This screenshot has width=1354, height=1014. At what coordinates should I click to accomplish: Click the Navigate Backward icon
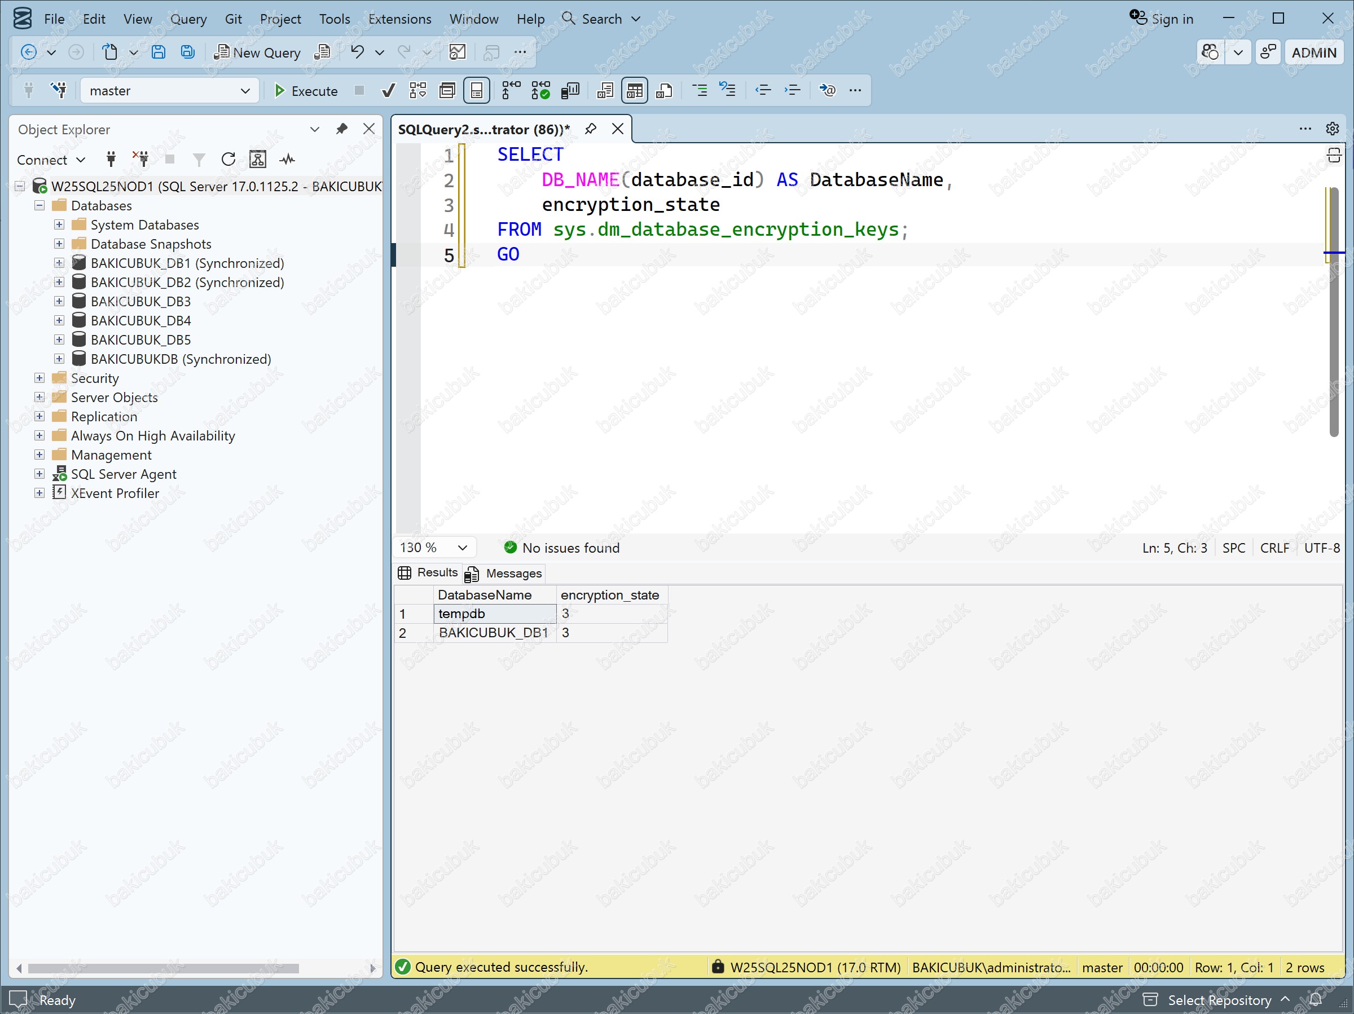[x=28, y=52]
